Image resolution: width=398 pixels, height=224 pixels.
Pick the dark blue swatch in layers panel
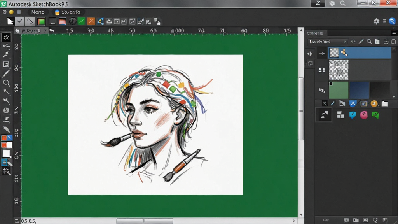point(359,90)
